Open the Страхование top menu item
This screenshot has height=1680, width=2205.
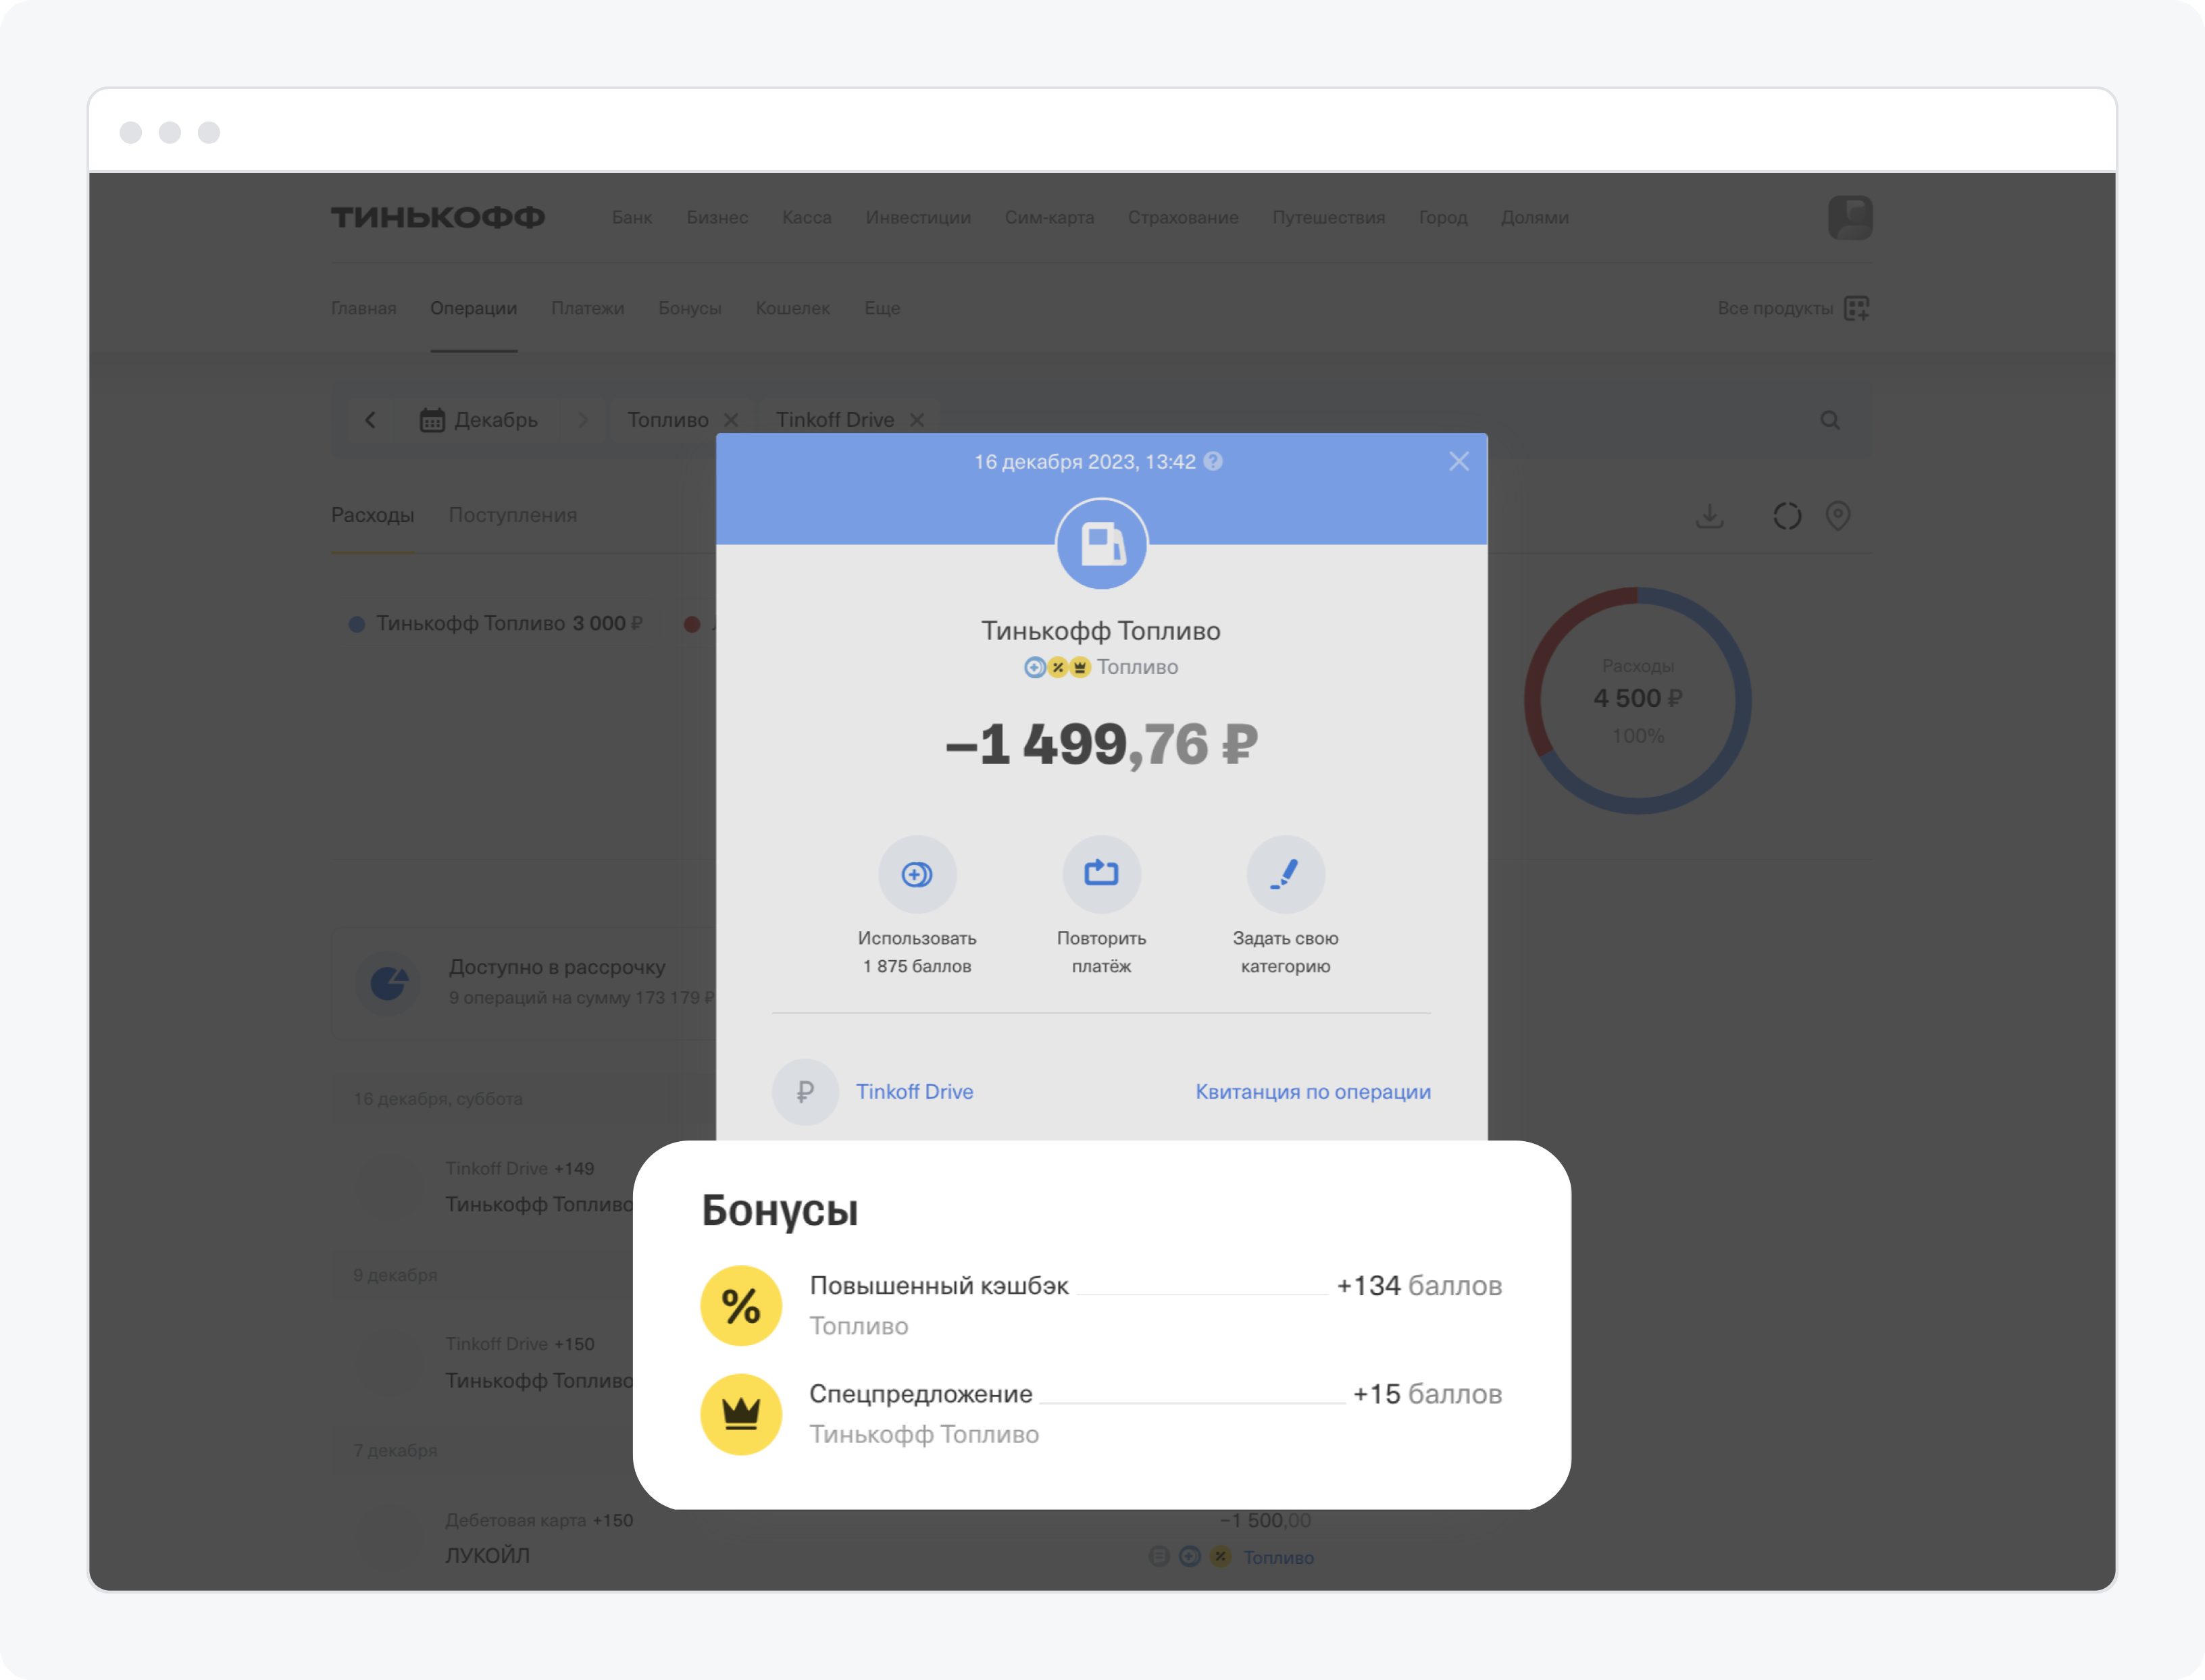point(1182,217)
